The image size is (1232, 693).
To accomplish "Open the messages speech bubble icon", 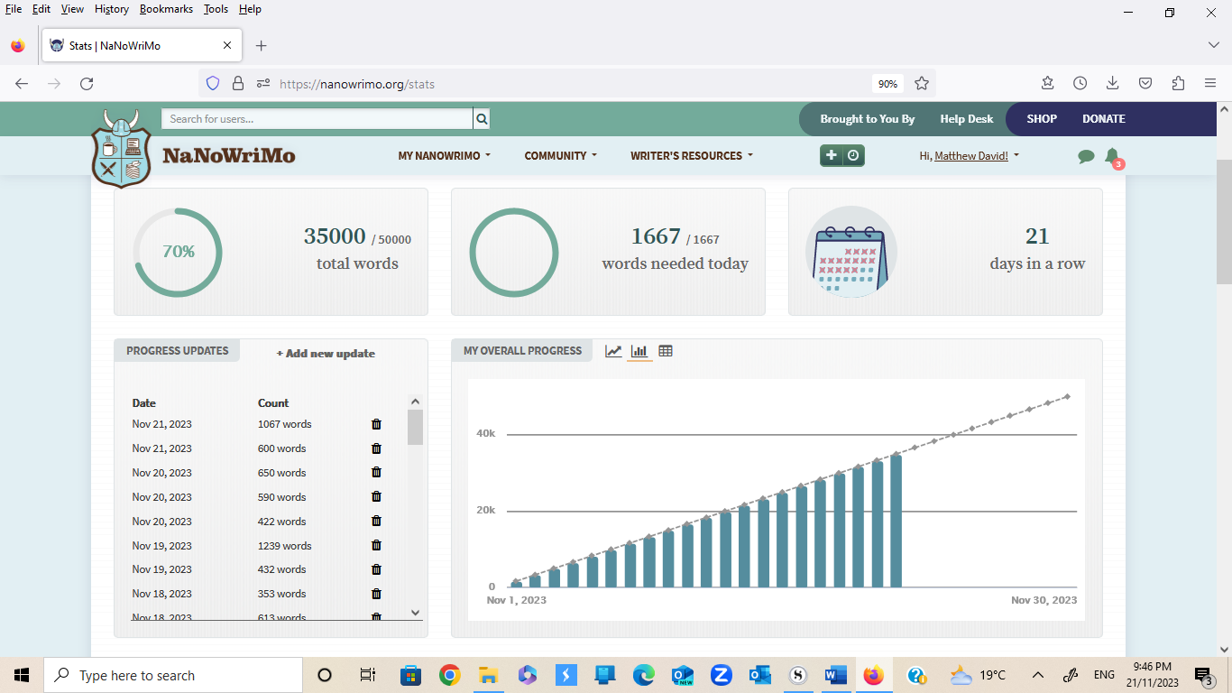I will 1086,156.
